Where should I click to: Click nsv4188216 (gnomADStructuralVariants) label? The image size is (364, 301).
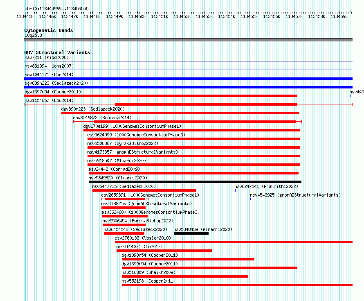[x=146, y=204]
